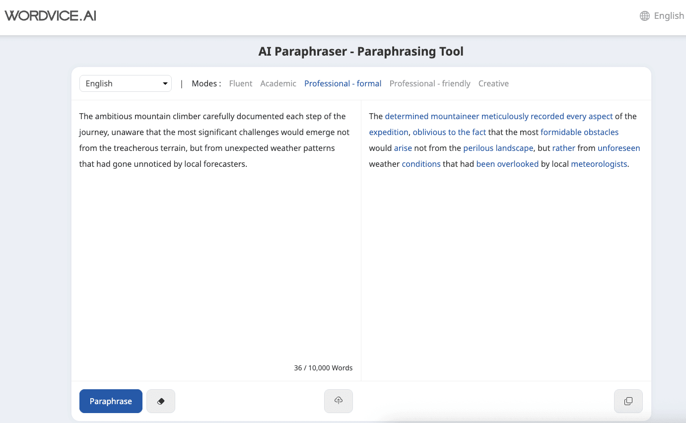Screen dimensions: 686x423
Task: Open site language options via the globe icon
Action: (x=644, y=15)
